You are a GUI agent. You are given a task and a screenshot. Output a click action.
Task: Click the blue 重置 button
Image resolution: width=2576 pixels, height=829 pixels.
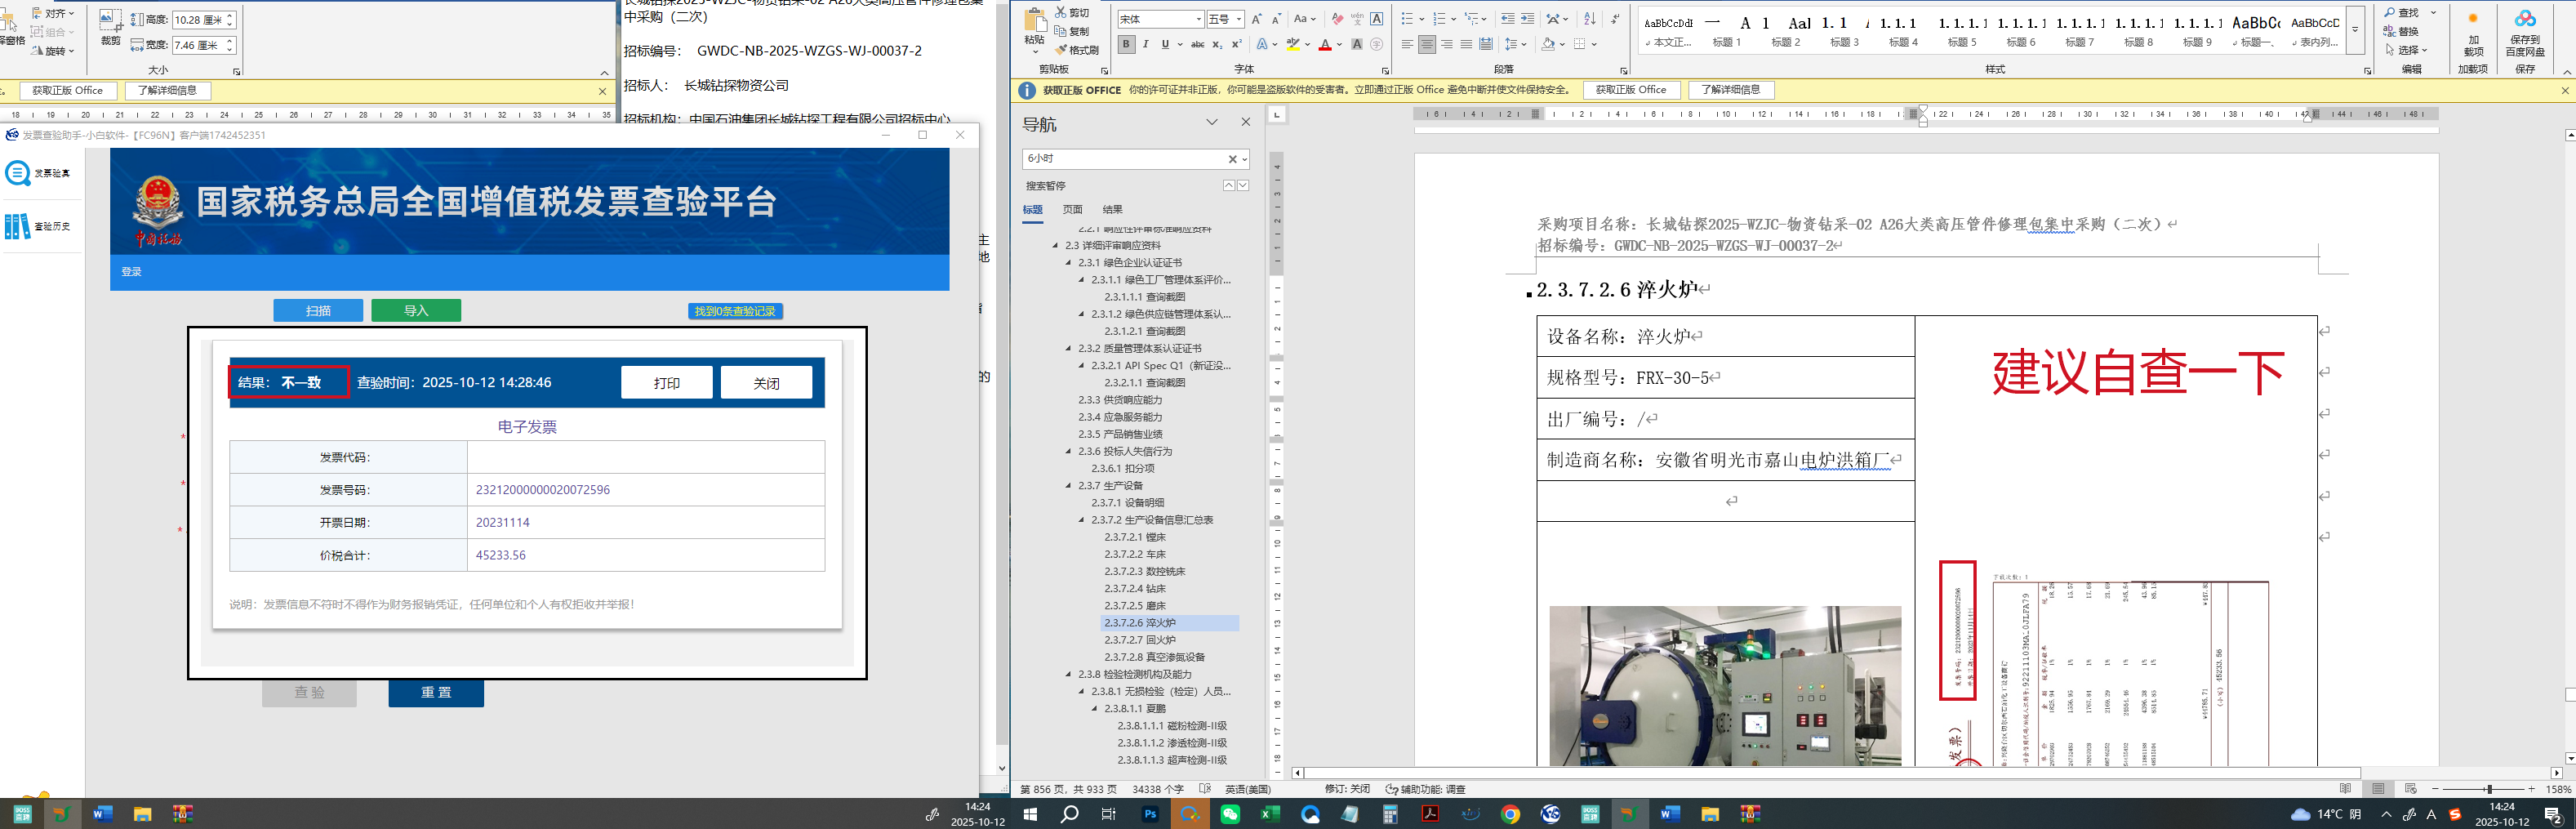436,693
